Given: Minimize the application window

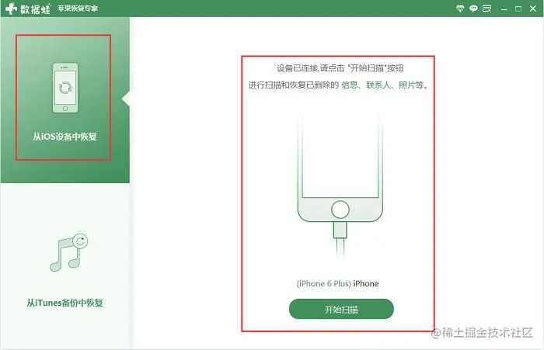Looking at the screenshot, I should (x=504, y=9).
